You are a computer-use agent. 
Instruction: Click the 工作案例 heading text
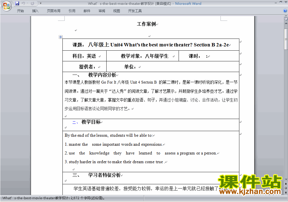146,24
